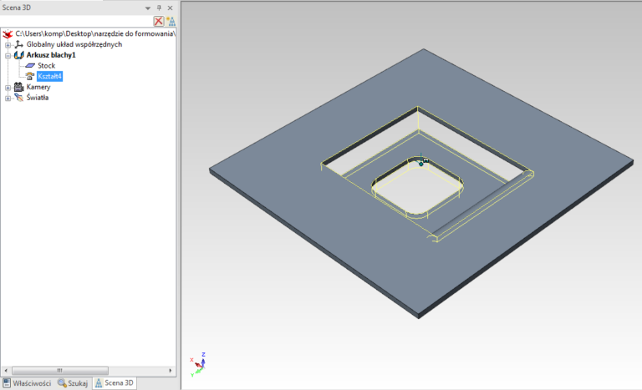The height and width of the screenshot is (390, 642).
Task: Expand the Światła tree node
Action: click(x=8, y=99)
